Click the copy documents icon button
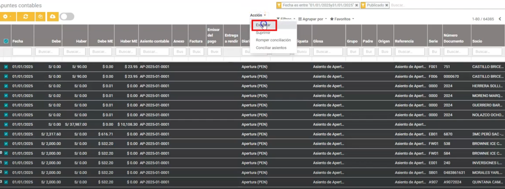 (x=40, y=17)
